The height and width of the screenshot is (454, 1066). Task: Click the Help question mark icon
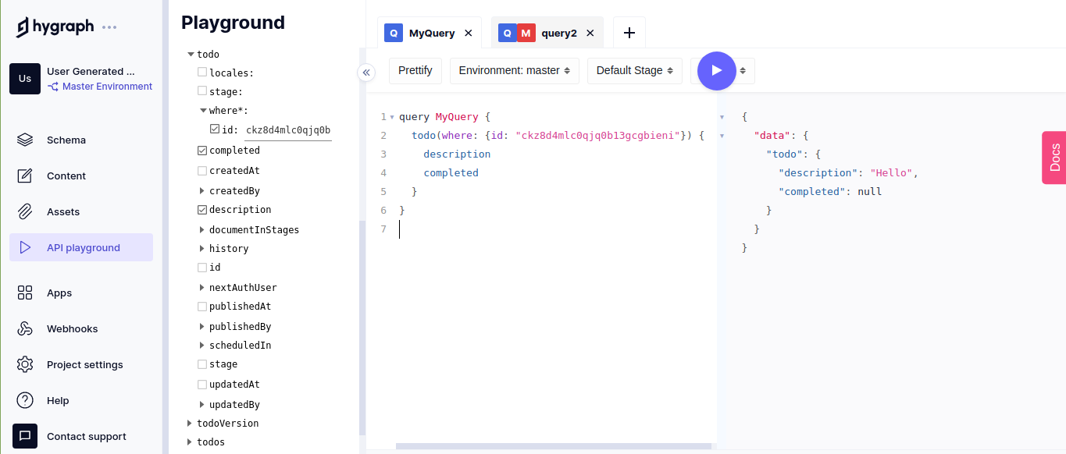(x=25, y=401)
